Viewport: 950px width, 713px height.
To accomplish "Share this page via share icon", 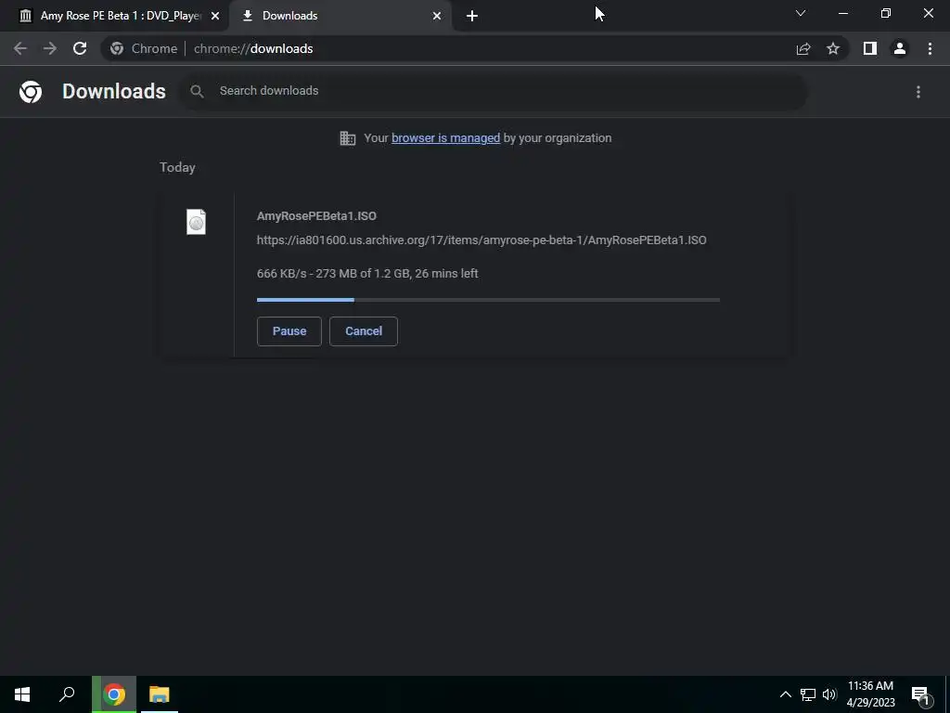I will [x=803, y=48].
